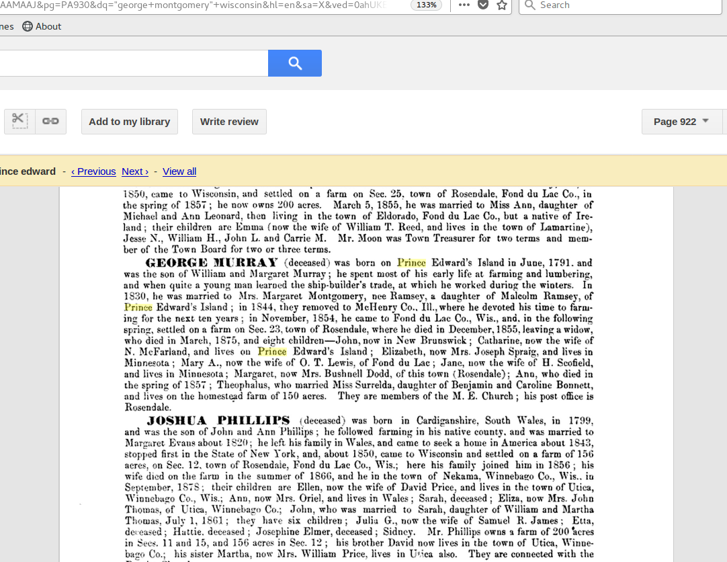Click the Google Books search input box
The width and height of the screenshot is (727, 562).
tap(134, 63)
